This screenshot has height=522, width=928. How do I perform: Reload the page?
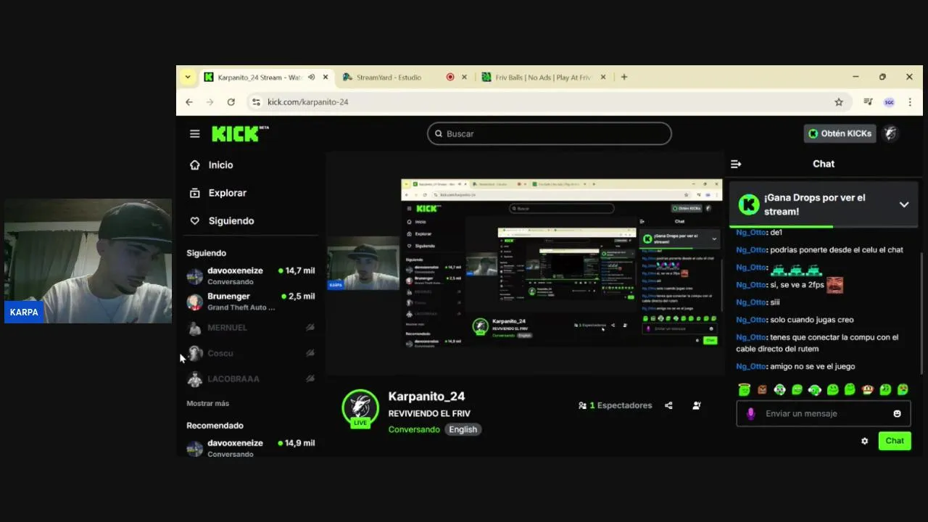pyautogui.click(x=231, y=102)
